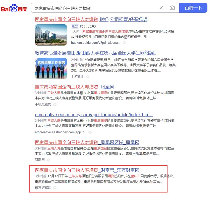Open the emcreative.eastmoney.com result title
The width and height of the screenshot is (224, 199).
94,115
